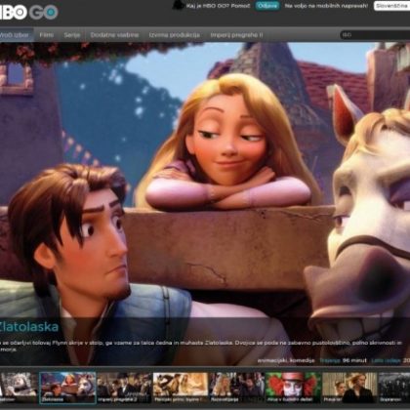Open the Zlatolaska movie title

28,326
